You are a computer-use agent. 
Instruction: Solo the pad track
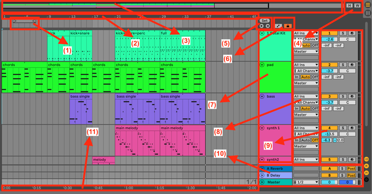pos(343,65)
